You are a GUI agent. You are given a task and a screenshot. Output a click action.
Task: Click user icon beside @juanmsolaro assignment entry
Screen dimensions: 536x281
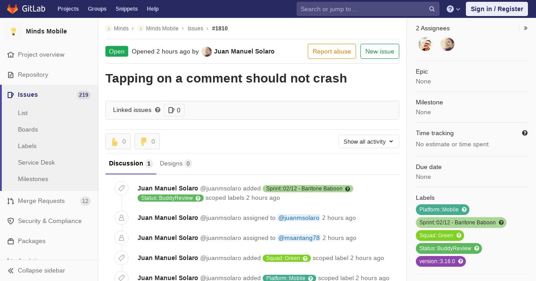[x=121, y=218]
